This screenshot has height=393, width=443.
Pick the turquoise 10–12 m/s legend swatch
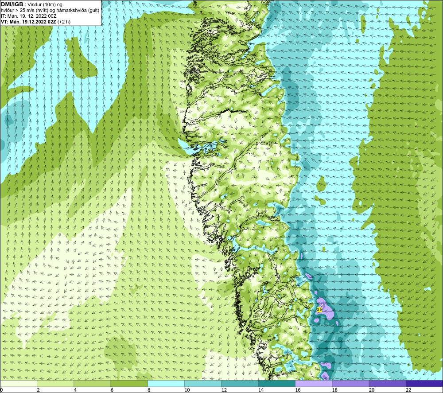pos(203,383)
